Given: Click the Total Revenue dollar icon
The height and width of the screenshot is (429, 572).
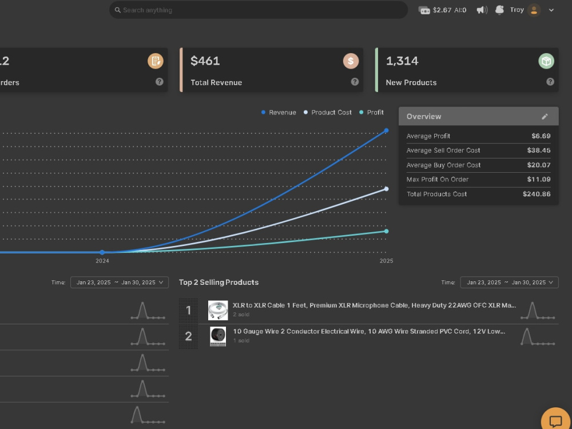Looking at the screenshot, I should tap(351, 61).
